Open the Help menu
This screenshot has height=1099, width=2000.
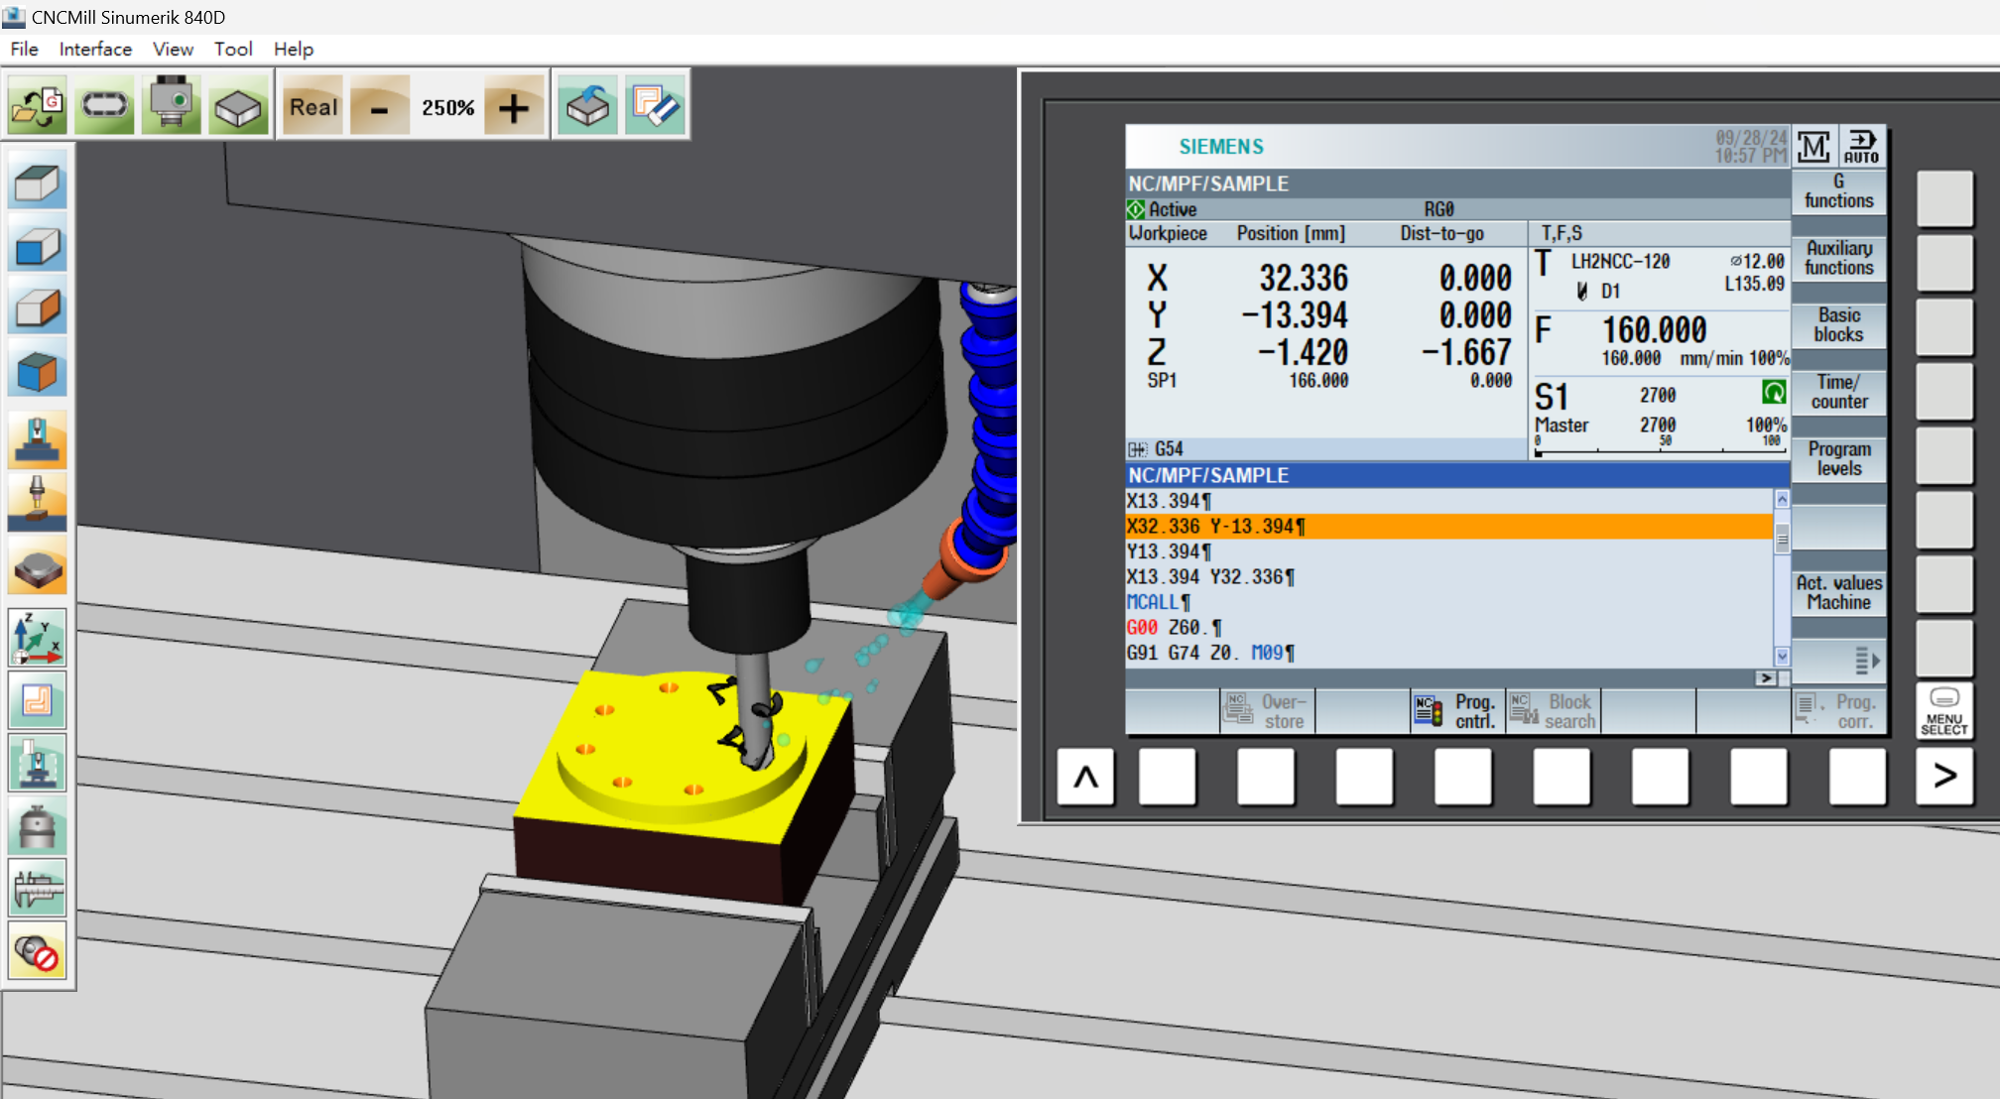pos(293,49)
